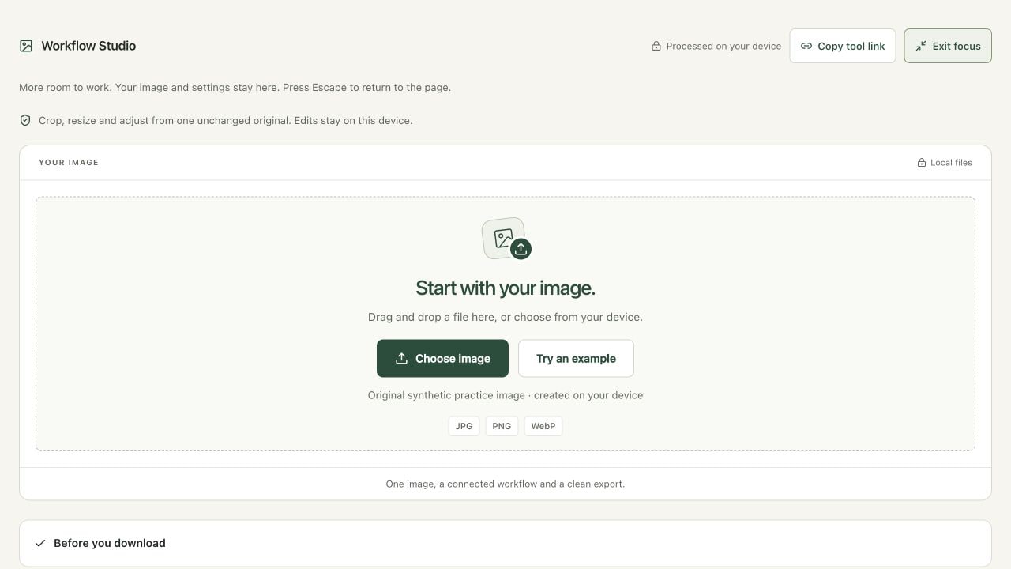Click the Workflow Studio image icon
This screenshot has width=1011, height=569.
pos(26,46)
